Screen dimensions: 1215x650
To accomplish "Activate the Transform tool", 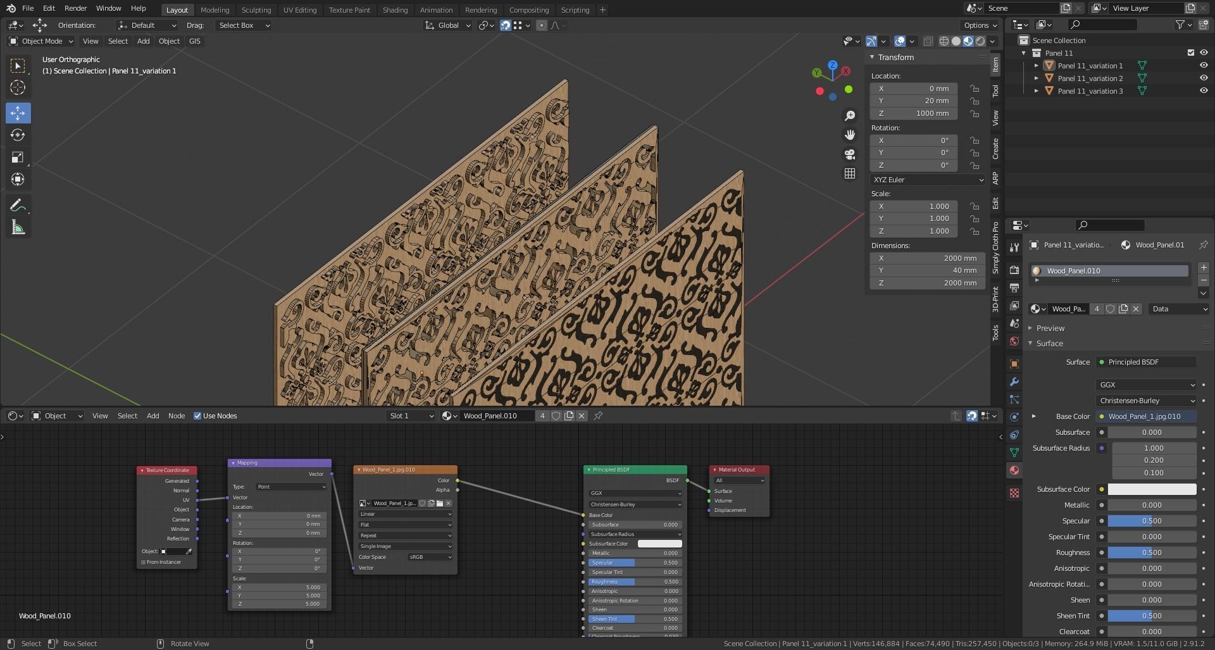I will pyautogui.click(x=18, y=179).
